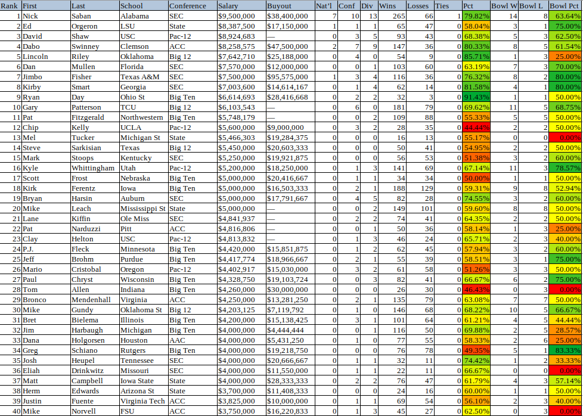583x416 pixels.
Task: Click the "Virginia Tech" school cell
Action: 144,401
